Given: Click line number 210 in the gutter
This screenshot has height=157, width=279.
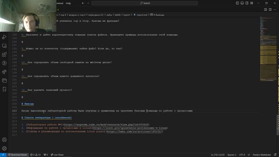Looking at the screenshot, I should pos(14,111).
